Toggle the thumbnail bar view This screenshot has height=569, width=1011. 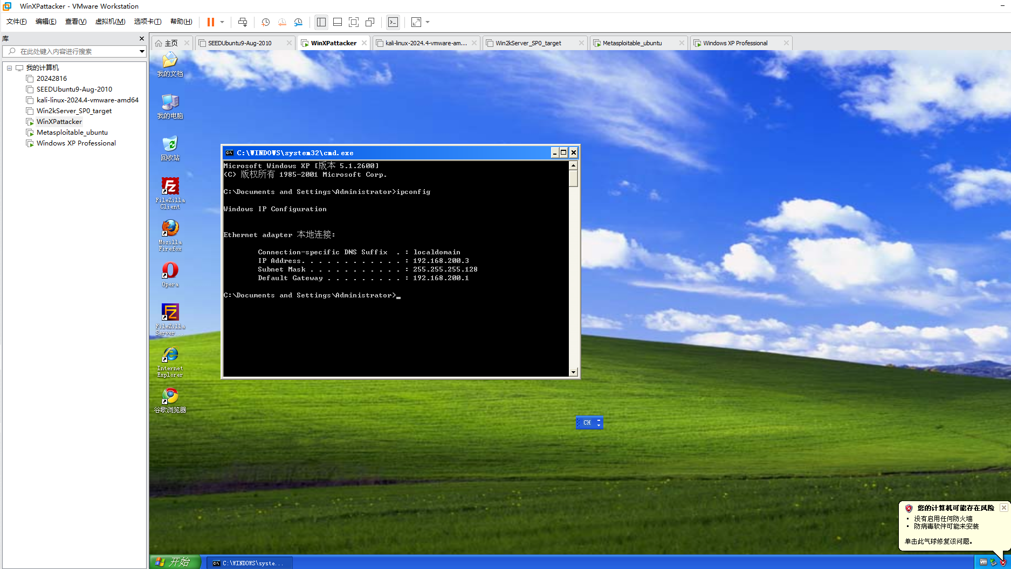(x=338, y=22)
